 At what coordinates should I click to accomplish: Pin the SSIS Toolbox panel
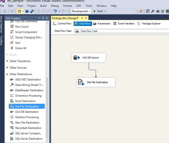(x=43, y=18)
